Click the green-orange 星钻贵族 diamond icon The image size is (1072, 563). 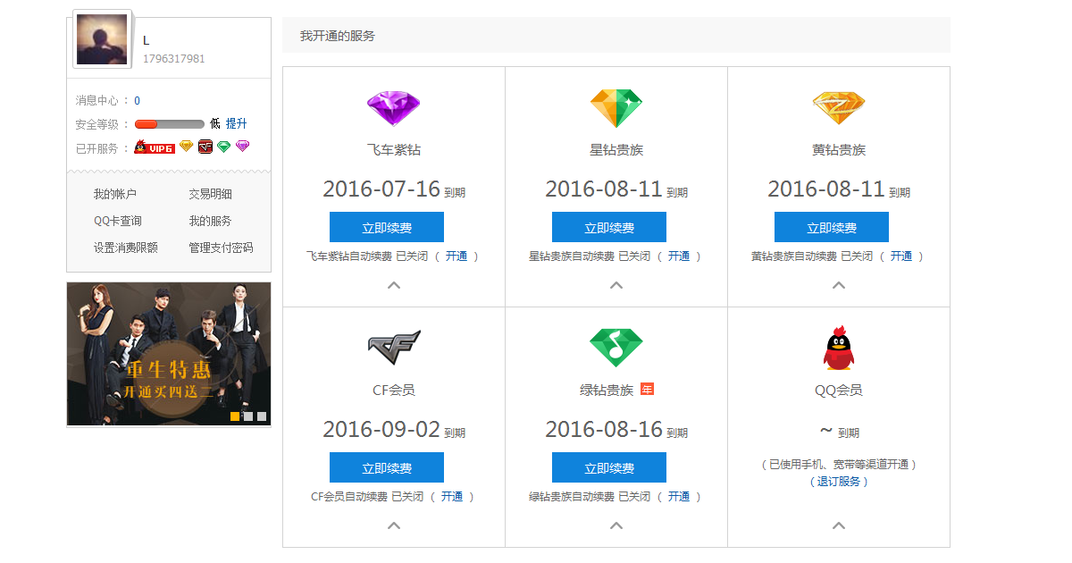(616, 109)
